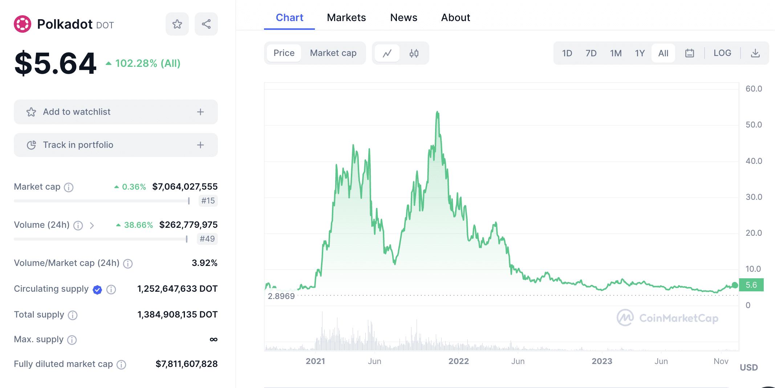The height and width of the screenshot is (388, 775).
Task: Click the 102.28% (All) change label
Action: tap(143, 63)
